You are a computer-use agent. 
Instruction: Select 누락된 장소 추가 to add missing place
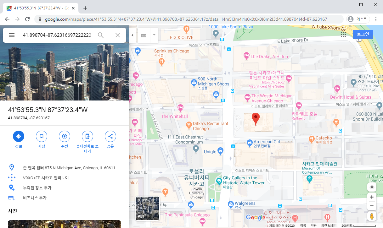point(64,188)
